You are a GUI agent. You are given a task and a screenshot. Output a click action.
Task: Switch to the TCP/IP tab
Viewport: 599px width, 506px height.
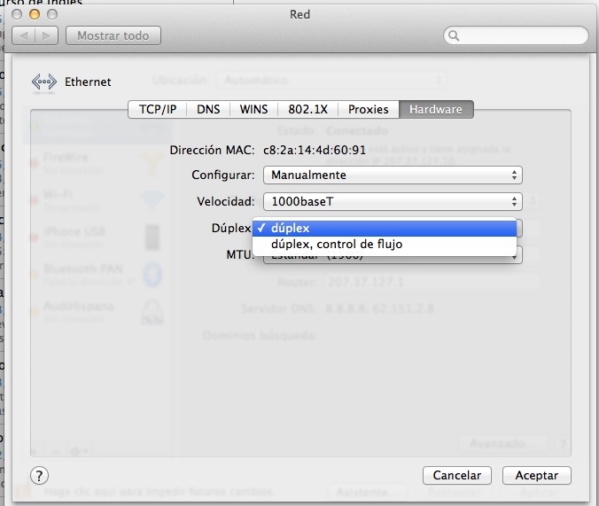click(x=158, y=109)
